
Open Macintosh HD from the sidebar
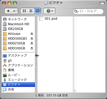pos(18,24)
